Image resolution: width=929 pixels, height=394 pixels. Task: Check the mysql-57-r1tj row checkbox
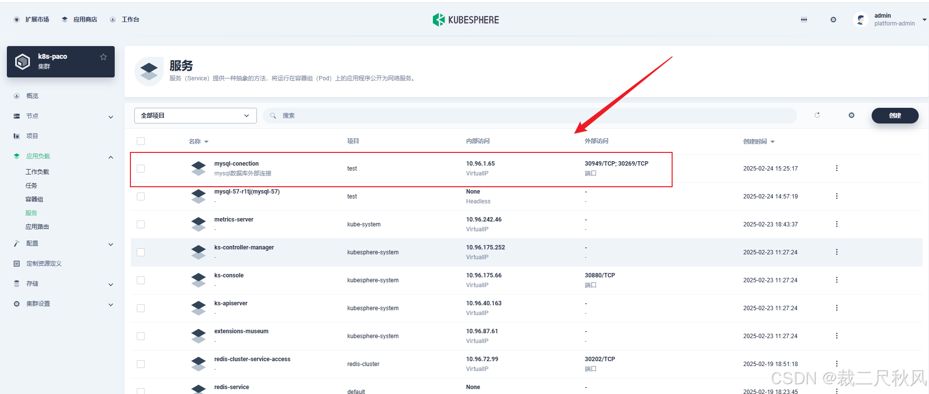tap(141, 197)
